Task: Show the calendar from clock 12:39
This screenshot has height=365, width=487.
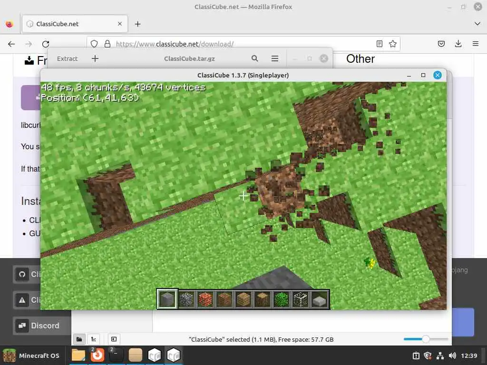Action: pyautogui.click(x=469, y=355)
